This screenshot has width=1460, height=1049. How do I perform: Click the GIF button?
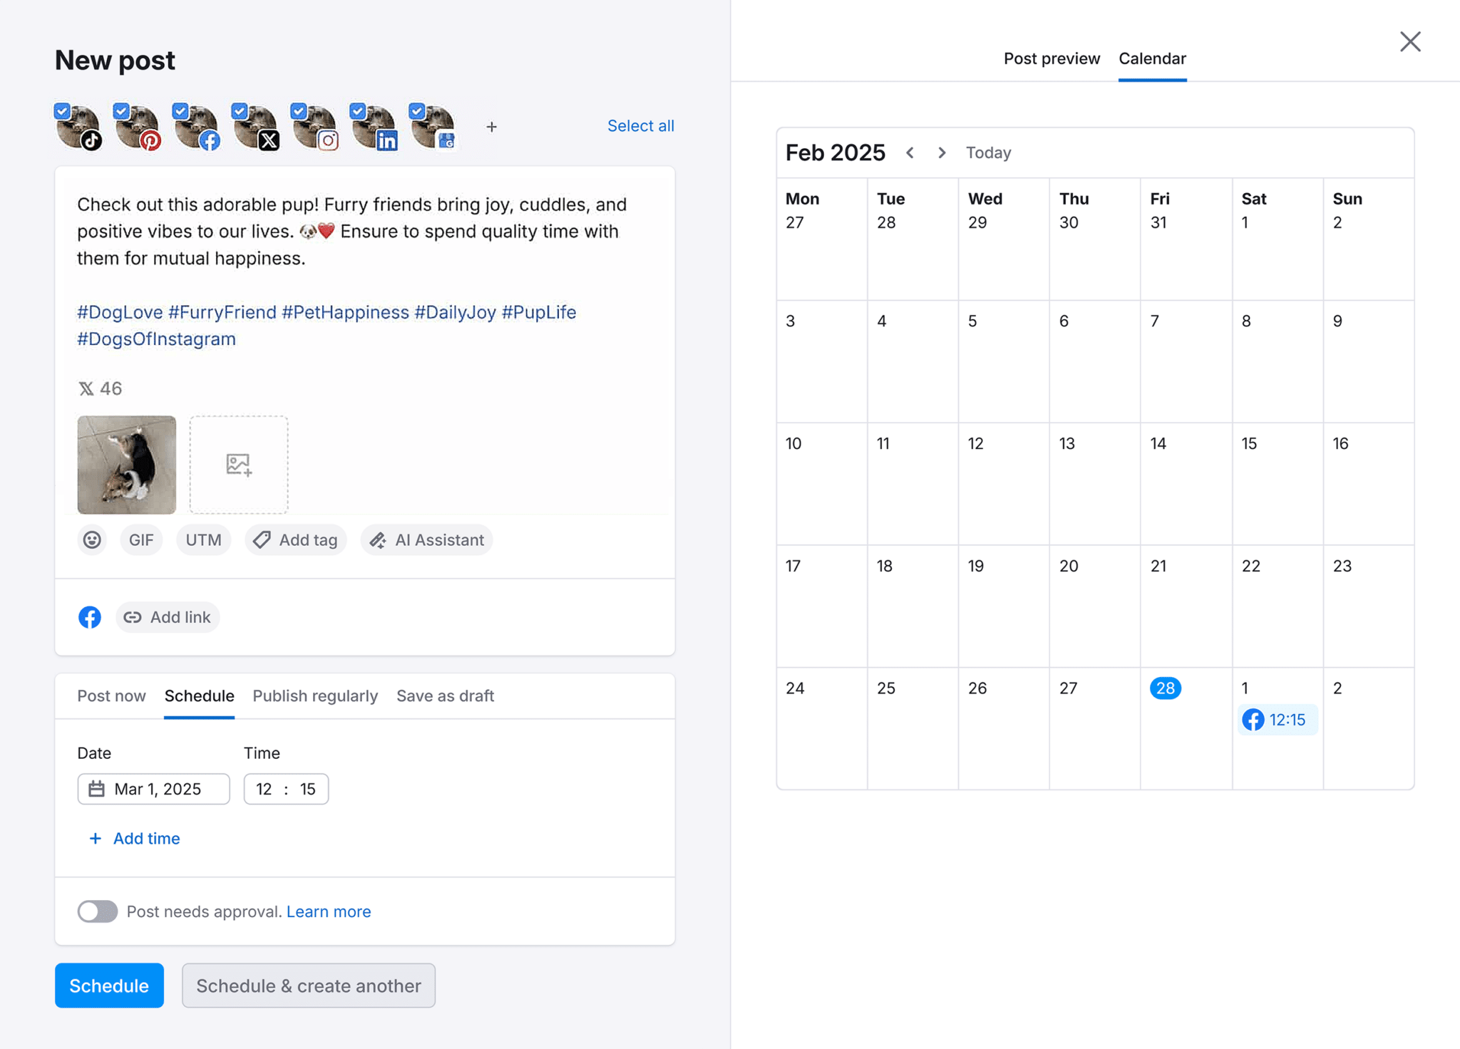coord(141,540)
